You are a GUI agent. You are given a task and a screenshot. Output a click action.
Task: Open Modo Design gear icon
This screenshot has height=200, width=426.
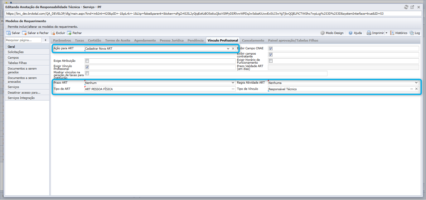322,33
